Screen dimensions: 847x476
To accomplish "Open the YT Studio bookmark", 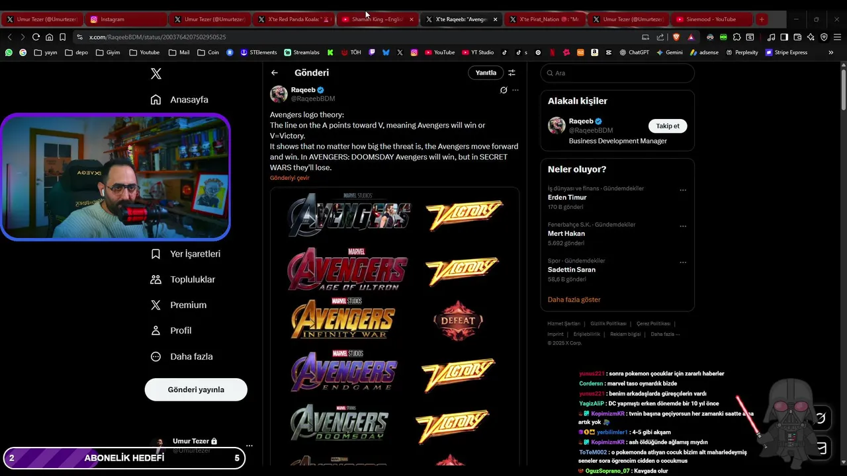I will (477, 52).
